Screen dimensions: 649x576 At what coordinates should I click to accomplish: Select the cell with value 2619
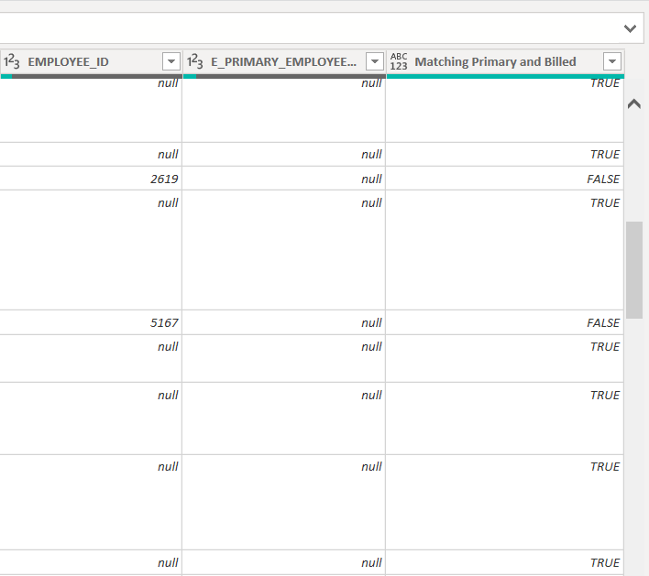(x=91, y=179)
